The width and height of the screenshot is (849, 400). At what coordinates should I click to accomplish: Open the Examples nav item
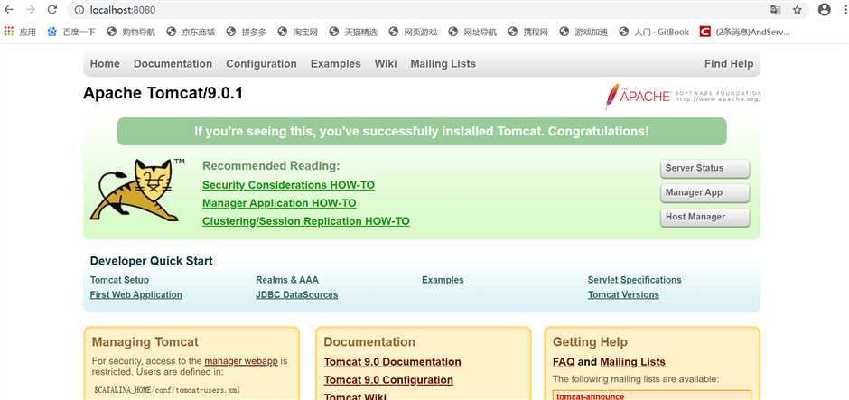pos(336,64)
